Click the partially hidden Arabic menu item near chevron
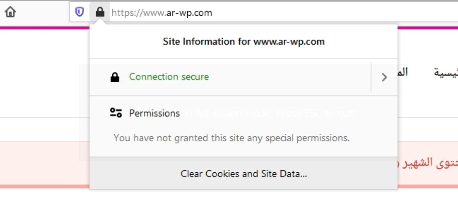The width and height of the screenshot is (458, 204). (402, 72)
